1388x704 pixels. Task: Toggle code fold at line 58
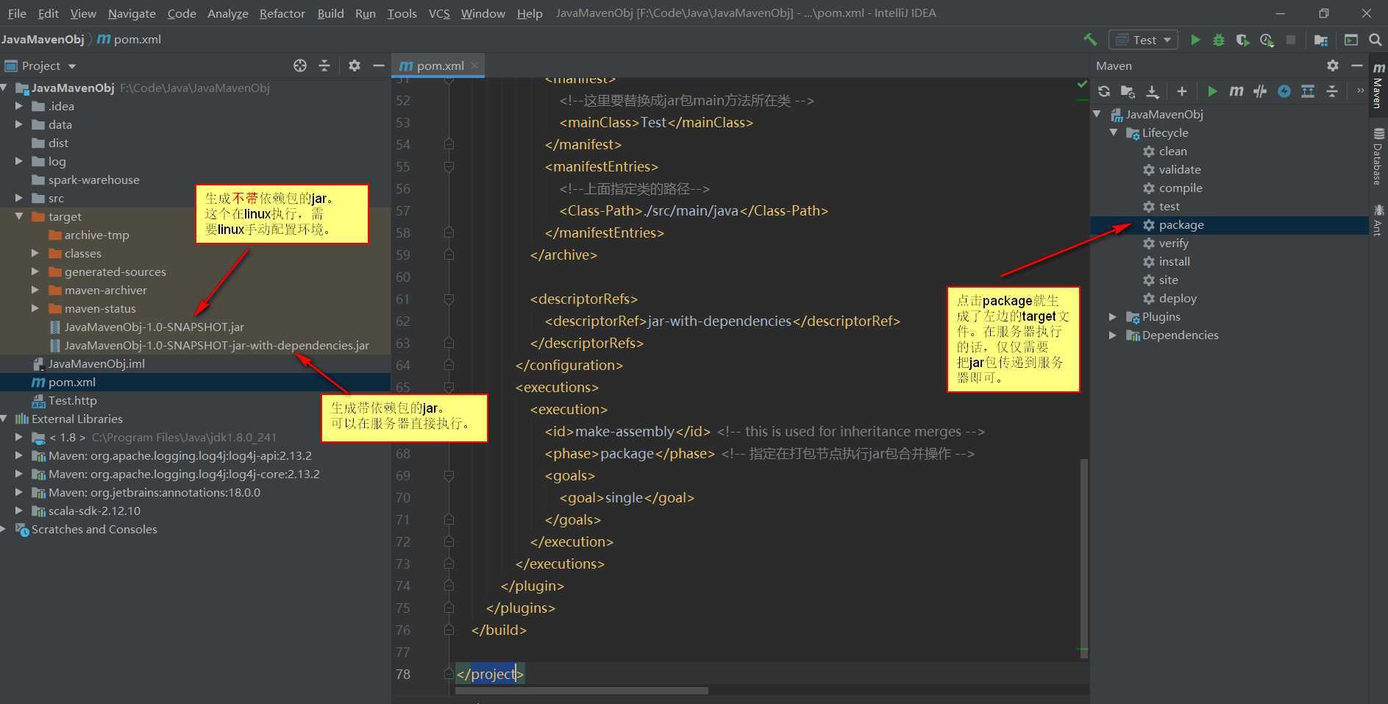449,232
